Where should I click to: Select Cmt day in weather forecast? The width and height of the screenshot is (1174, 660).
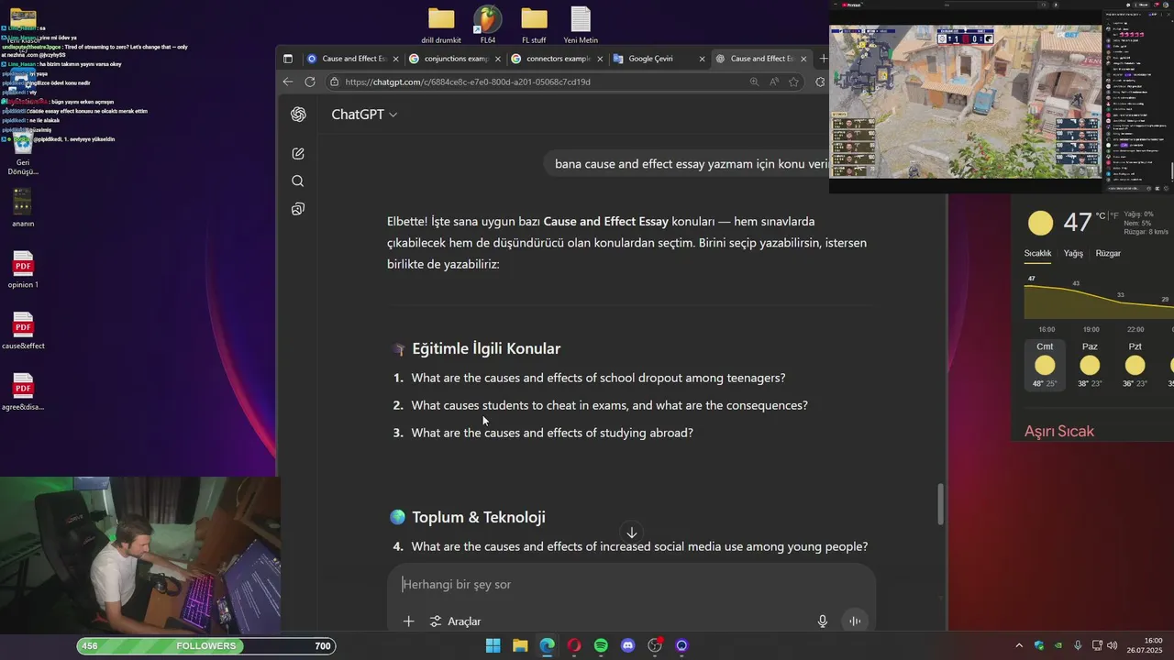point(1045,364)
